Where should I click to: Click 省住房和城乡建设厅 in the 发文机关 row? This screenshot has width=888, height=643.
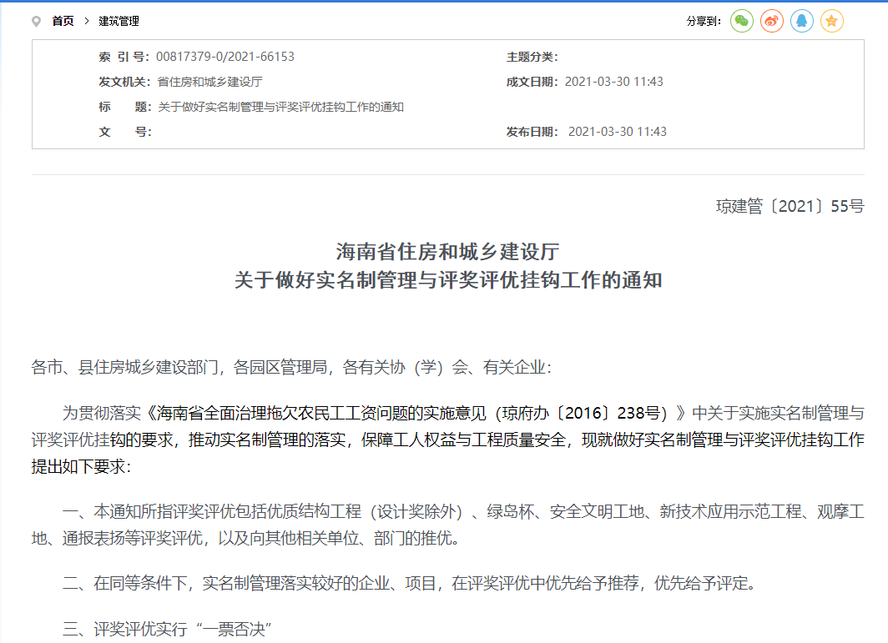tap(209, 82)
